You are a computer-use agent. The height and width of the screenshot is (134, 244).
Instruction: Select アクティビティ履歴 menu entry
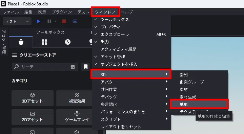point(131,49)
